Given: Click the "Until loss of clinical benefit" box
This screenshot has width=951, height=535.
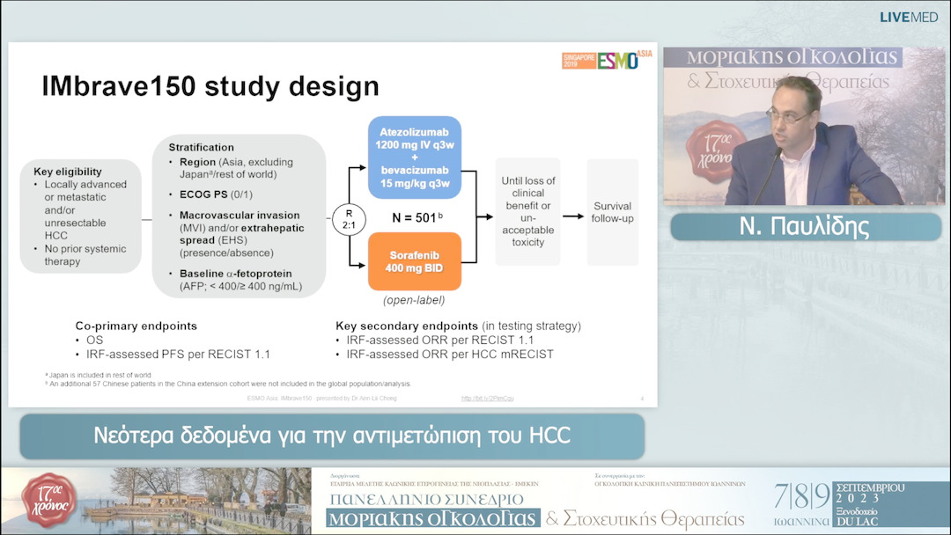Looking at the screenshot, I should [527, 211].
